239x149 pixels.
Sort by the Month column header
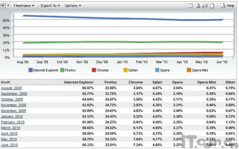click(6, 82)
